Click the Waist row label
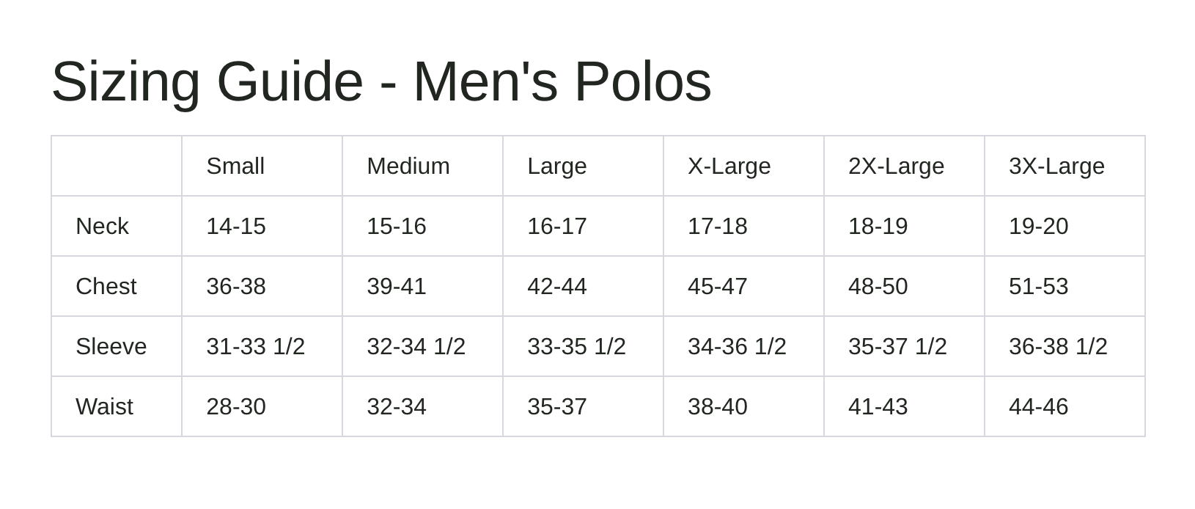The image size is (1195, 509). 104,407
